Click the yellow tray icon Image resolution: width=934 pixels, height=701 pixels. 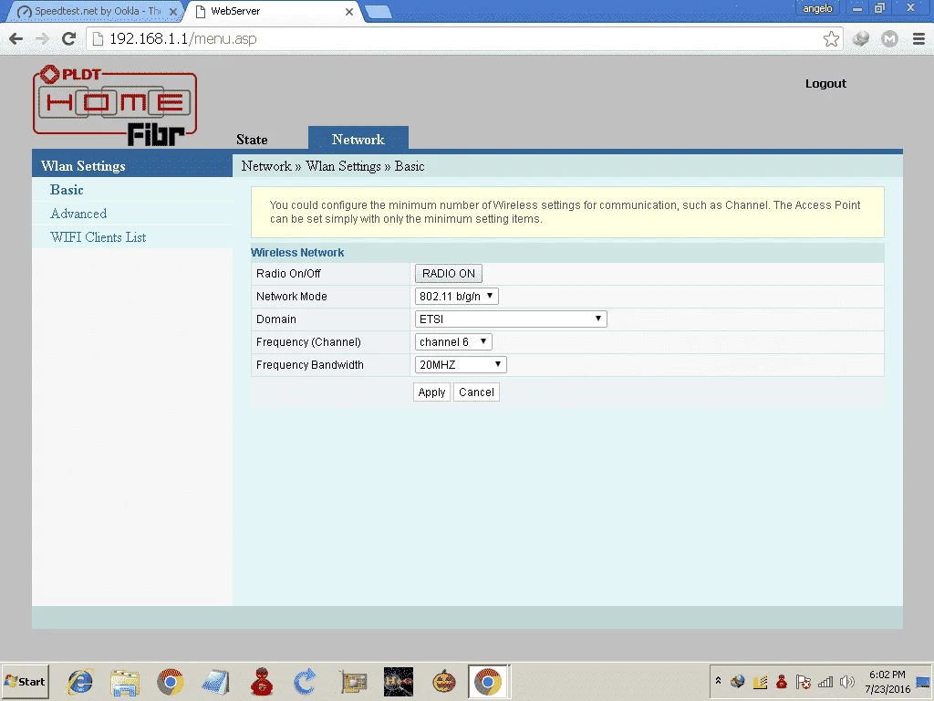[x=760, y=681]
